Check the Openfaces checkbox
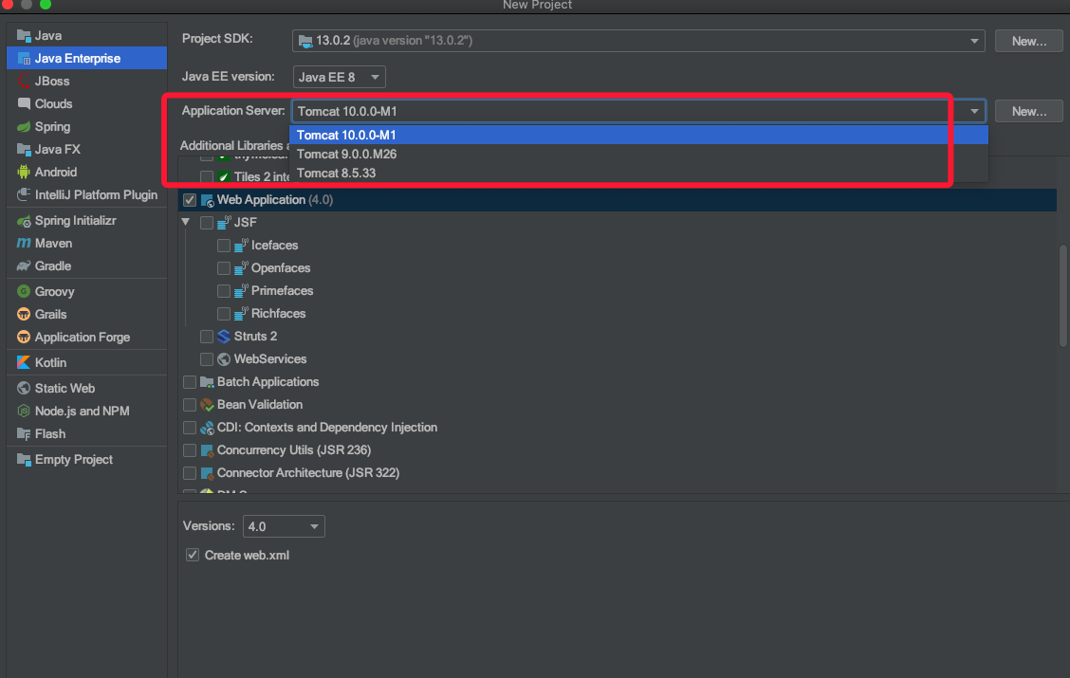Image resolution: width=1070 pixels, height=678 pixels. [224, 268]
